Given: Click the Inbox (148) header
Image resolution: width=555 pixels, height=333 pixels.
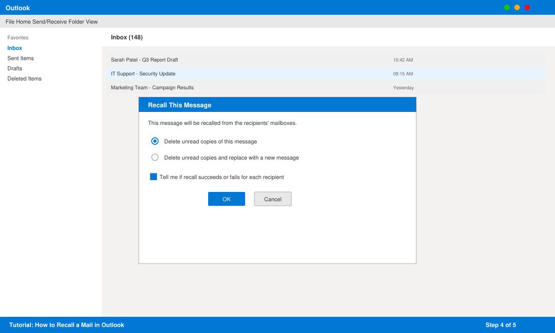Looking at the screenshot, I should pos(127,37).
